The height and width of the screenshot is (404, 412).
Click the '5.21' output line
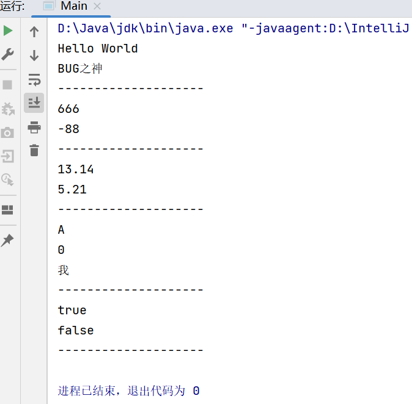[x=72, y=189]
